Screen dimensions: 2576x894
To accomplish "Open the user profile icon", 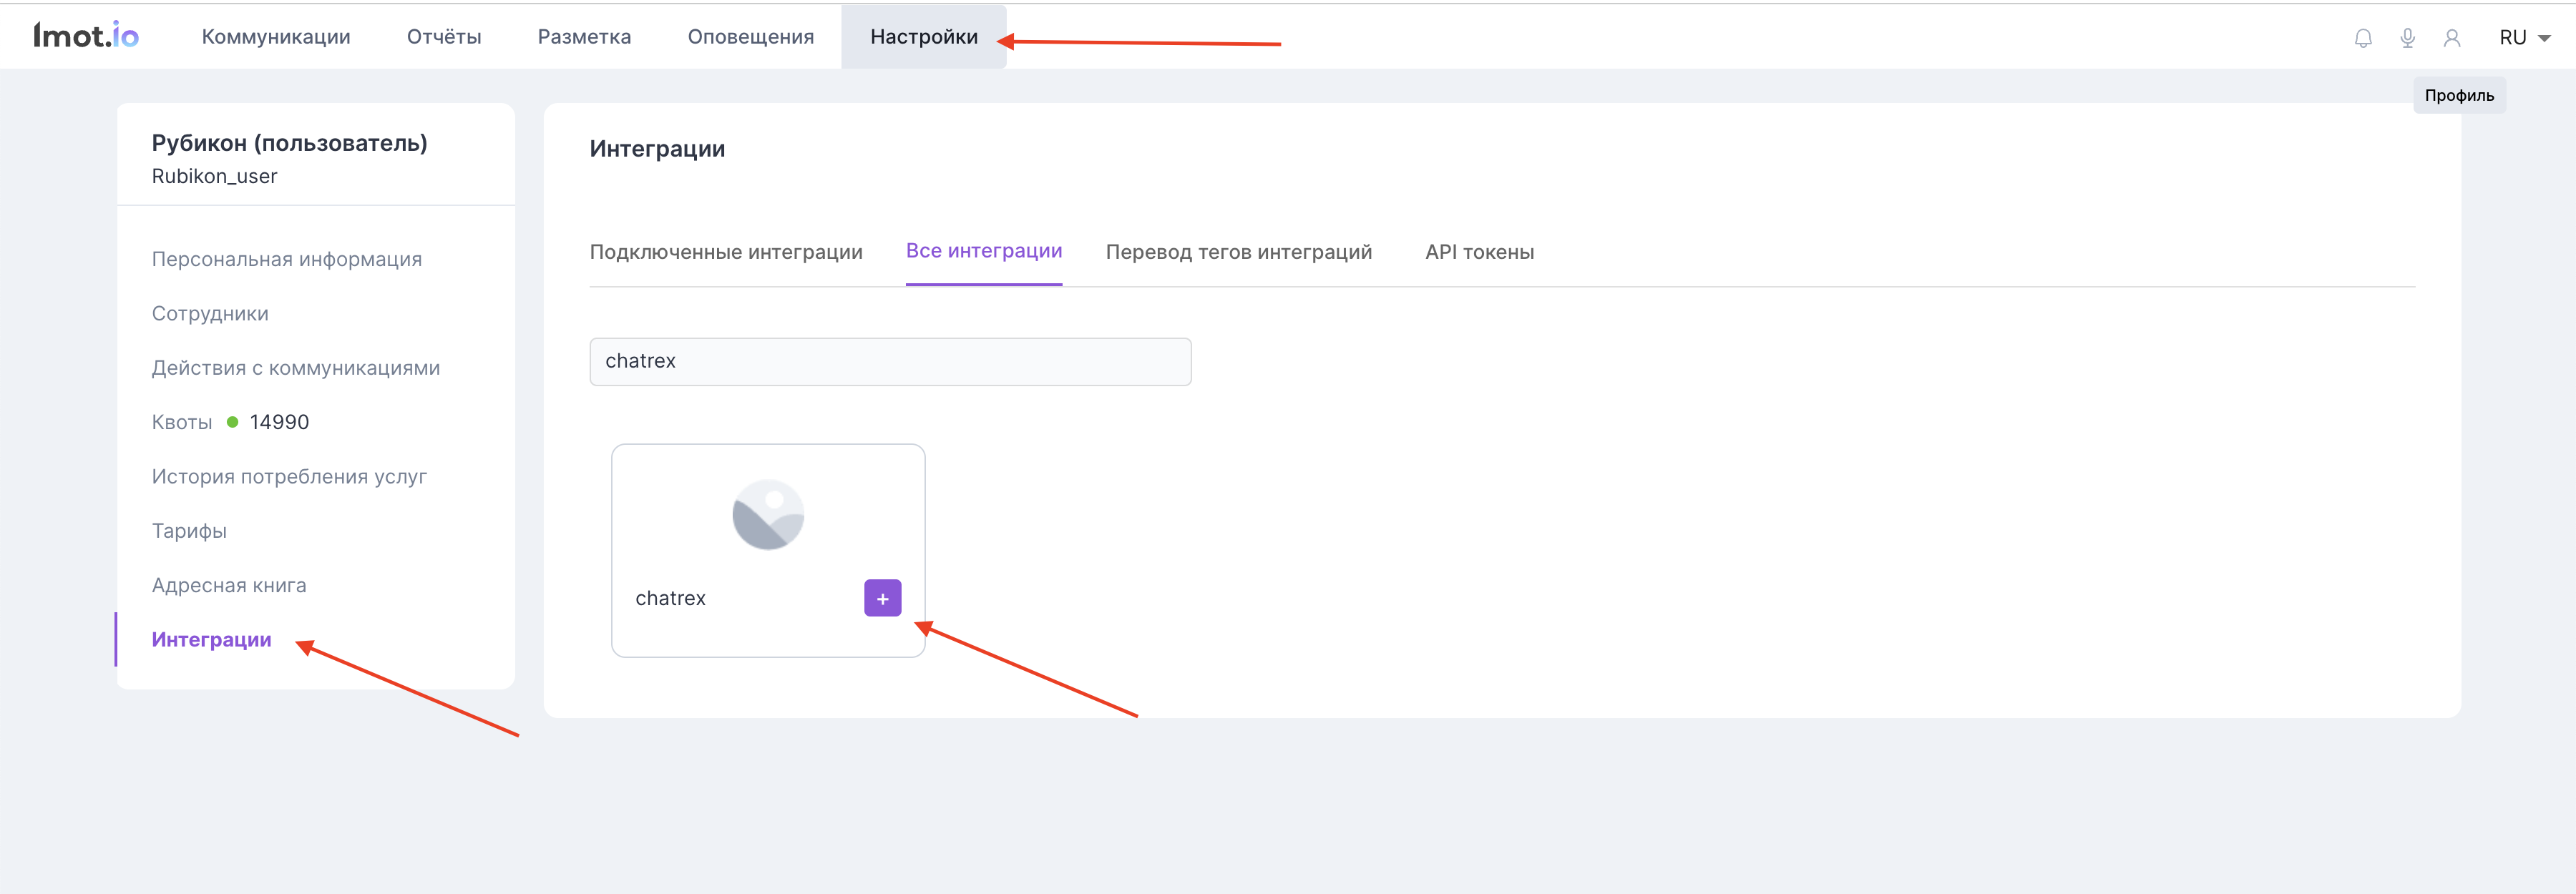I will [x=2451, y=38].
